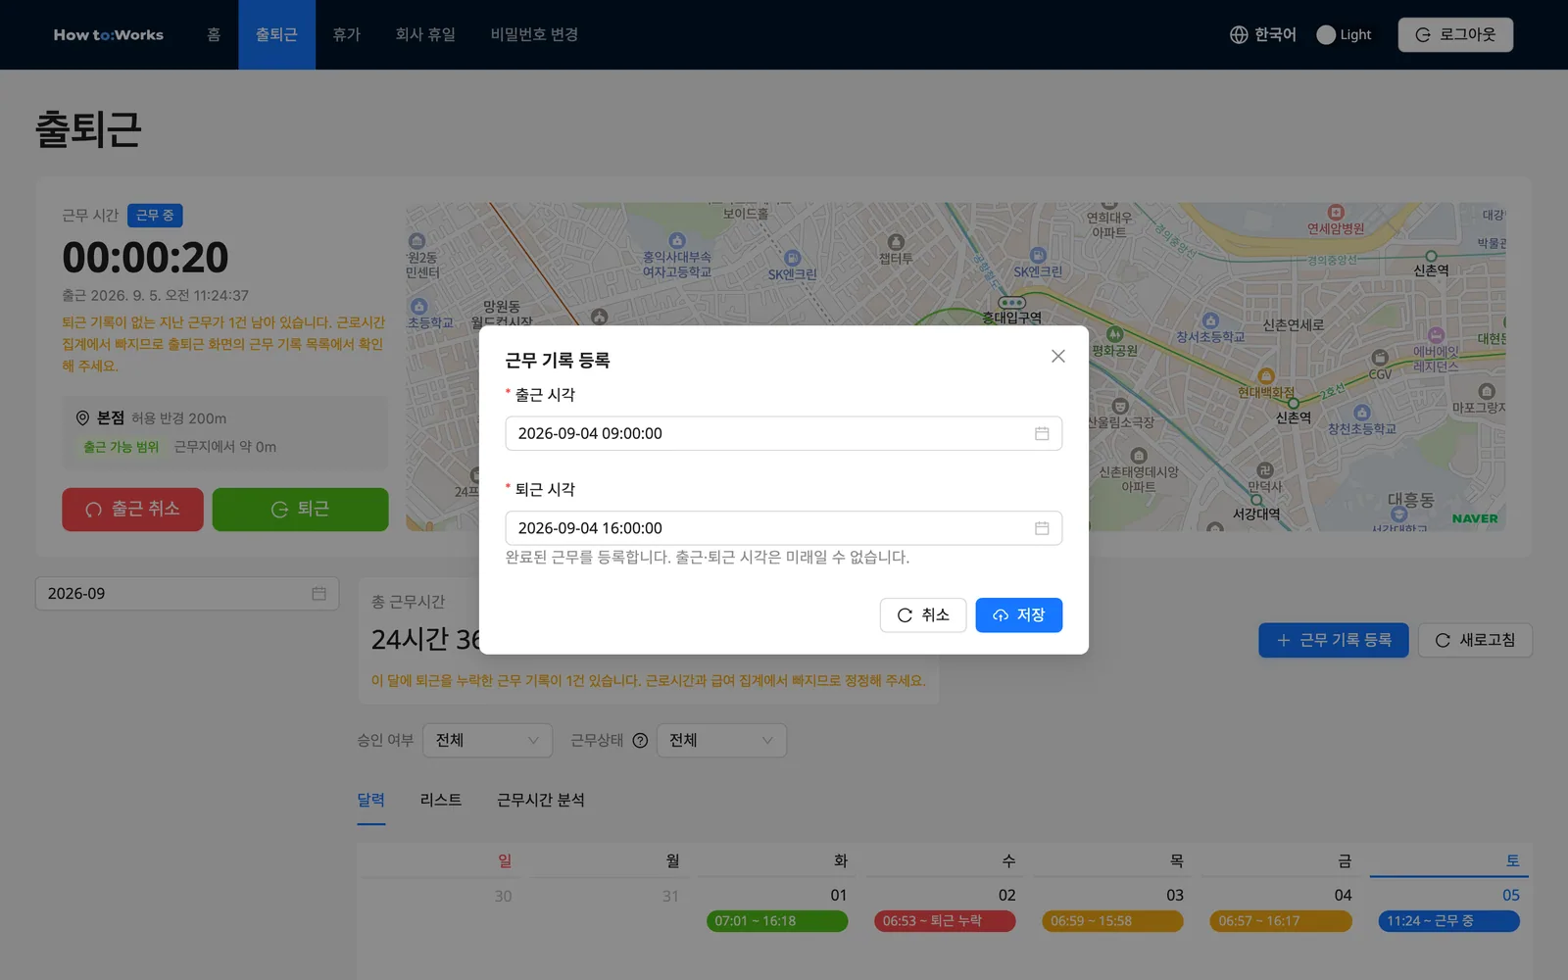Expand the 승인 여부 dropdown

(487, 740)
